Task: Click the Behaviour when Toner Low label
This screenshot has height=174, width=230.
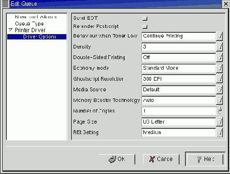Action: coord(105,36)
